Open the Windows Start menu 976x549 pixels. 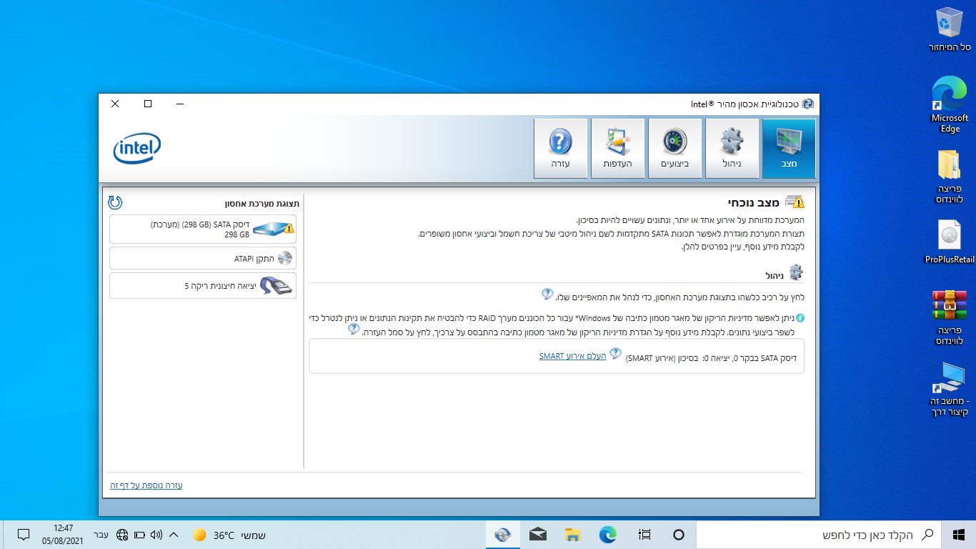pyautogui.click(x=959, y=535)
